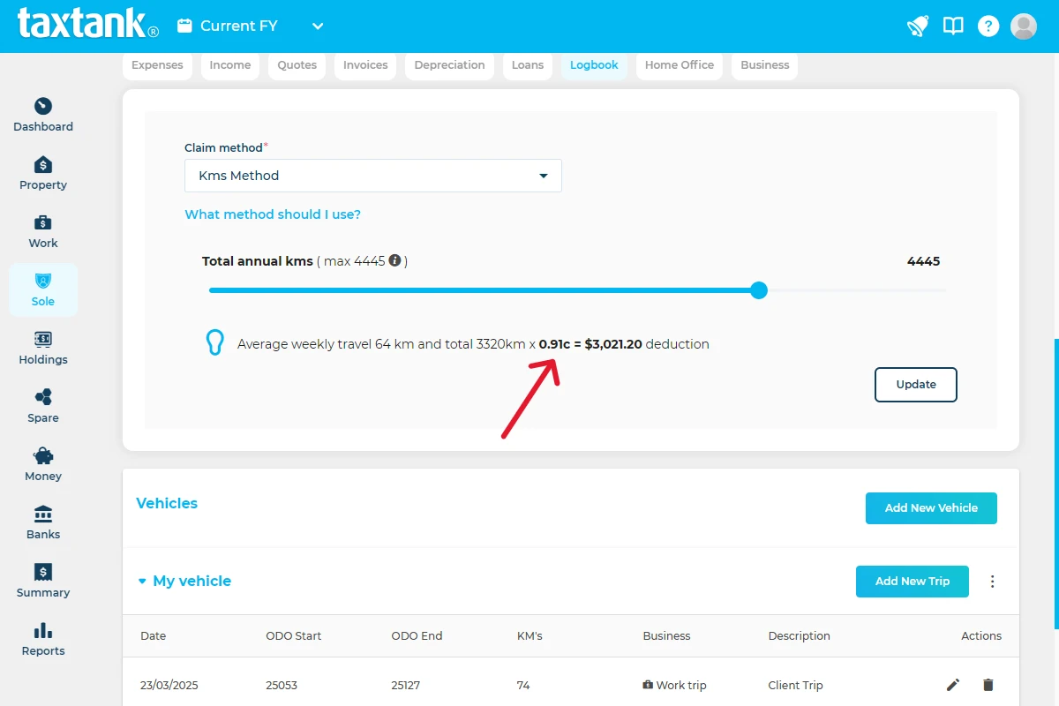Select the Money piggy bank icon
1059x706 pixels.
pos(43,455)
